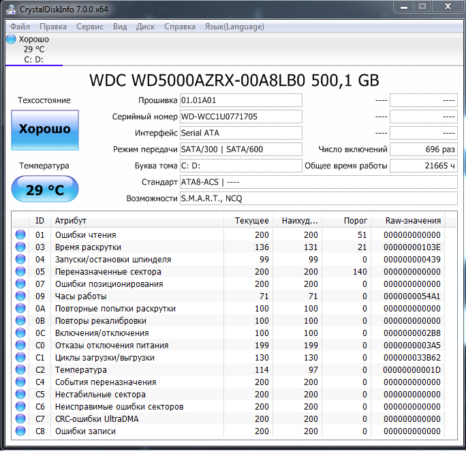Screen dimensions: 466x458
Task: Click the blue status orb beside Ошибки чтения
Action: tap(20, 235)
